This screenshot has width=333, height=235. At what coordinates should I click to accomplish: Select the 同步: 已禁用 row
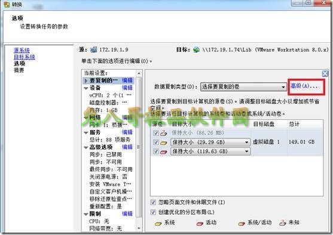coord(106,154)
